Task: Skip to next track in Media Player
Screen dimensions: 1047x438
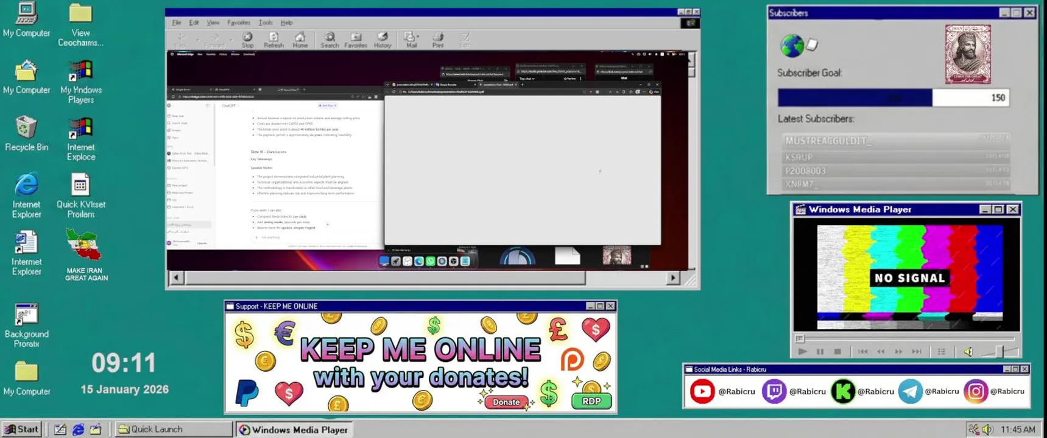Action: click(x=916, y=352)
